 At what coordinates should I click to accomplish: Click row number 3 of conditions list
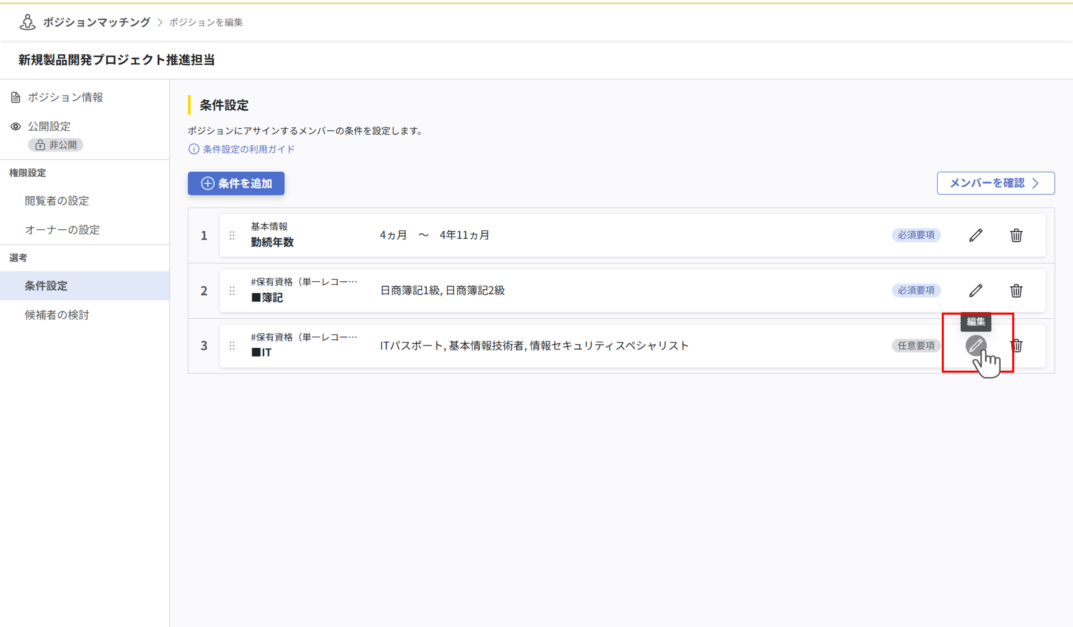(204, 346)
